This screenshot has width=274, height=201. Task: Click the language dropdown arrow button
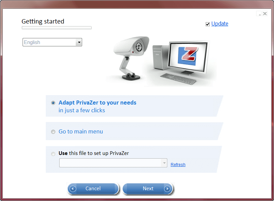[x=79, y=42]
